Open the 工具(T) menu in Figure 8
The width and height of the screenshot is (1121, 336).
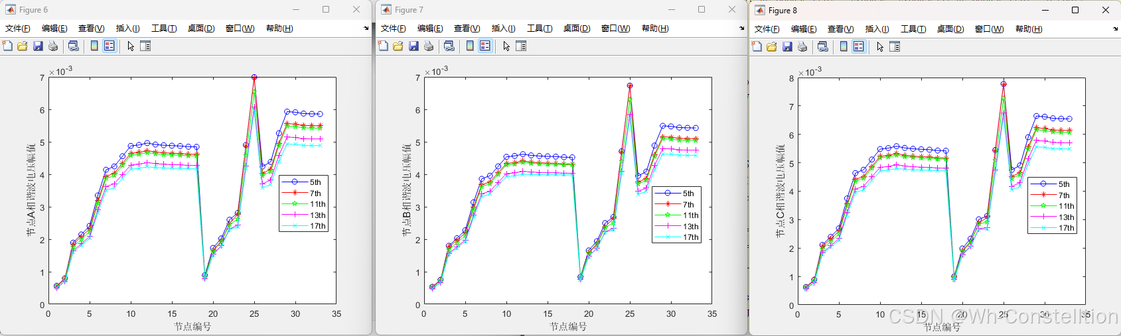click(913, 29)
